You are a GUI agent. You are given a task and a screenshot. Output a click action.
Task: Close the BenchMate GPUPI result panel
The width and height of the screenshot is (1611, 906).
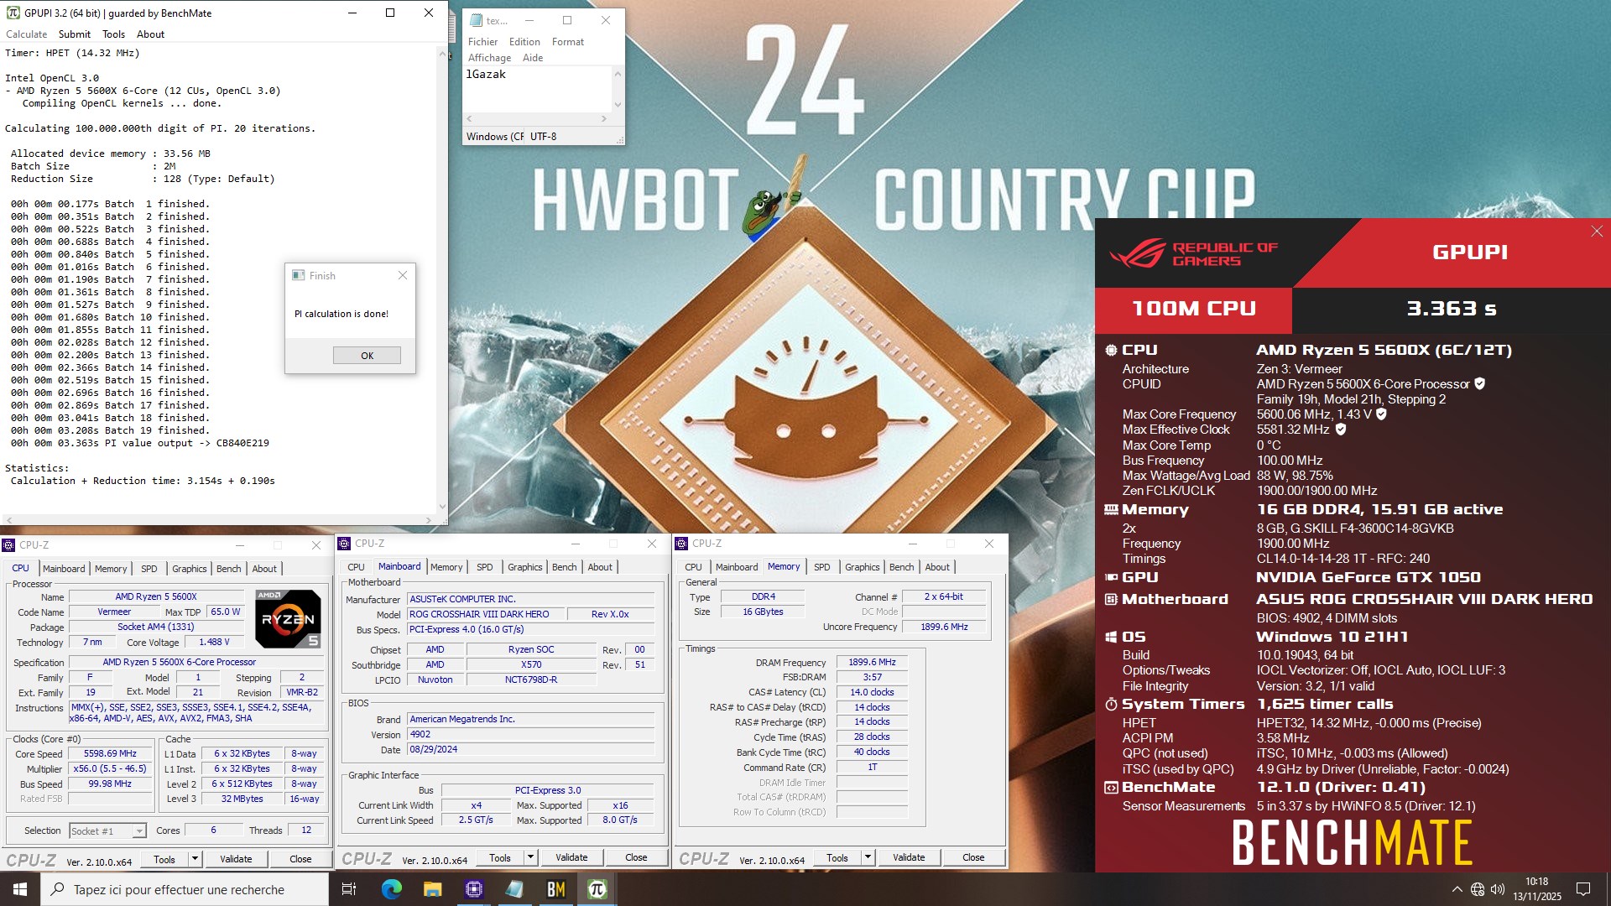pyautogui.click(x=1597, y=232)
